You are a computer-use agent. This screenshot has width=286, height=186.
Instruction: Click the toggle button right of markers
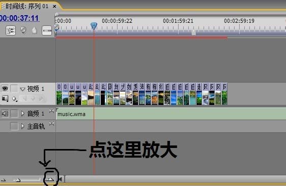click(47, 30)
